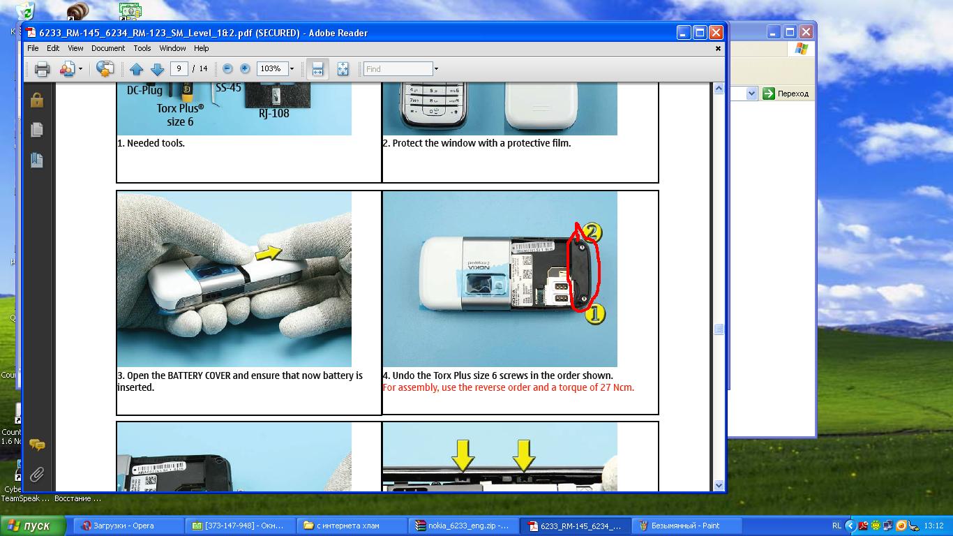Close the document with menu bar X
Screen dimensions: 953x536
[718, 48]
